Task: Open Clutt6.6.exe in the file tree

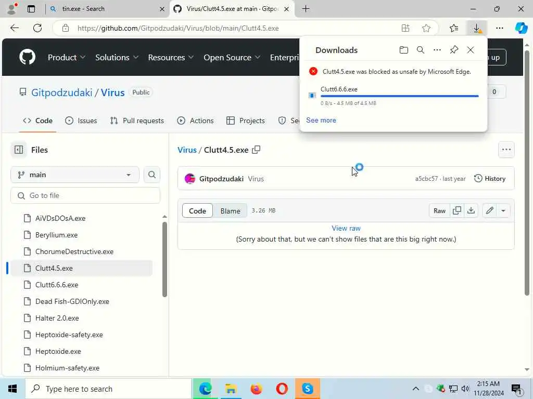Action: click(x=57, y=285)
